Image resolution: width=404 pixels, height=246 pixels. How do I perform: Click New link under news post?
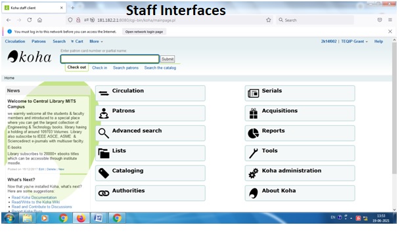click(x=61, y=169)
